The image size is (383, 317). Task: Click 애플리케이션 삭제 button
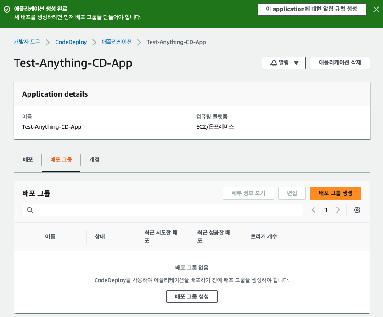pos(340,63)
